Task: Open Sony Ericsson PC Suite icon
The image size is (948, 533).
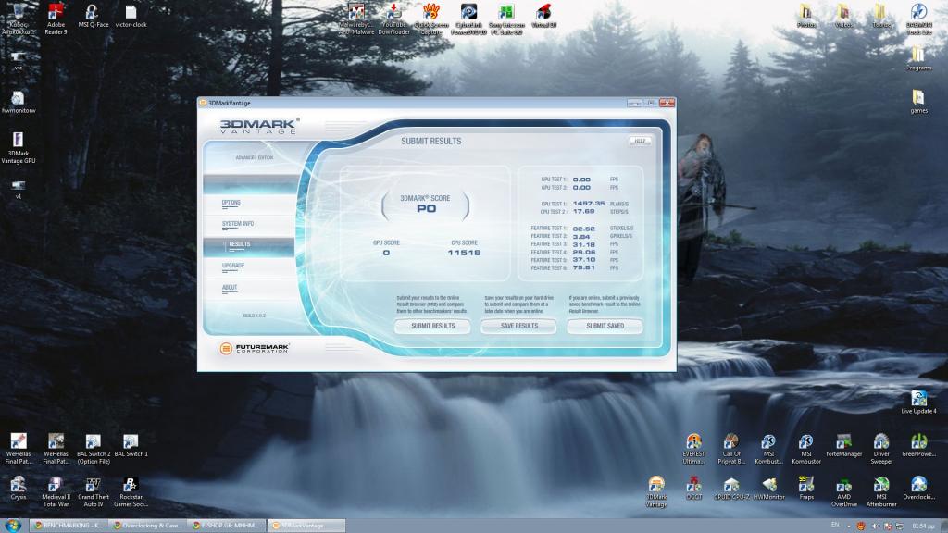Action: pyautogui.click(x=506, y=19)
